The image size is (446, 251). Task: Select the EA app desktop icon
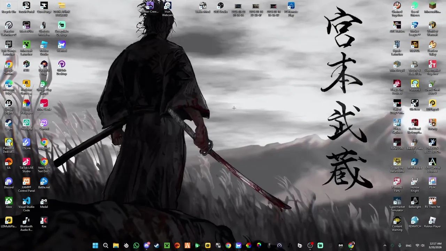tap(9, 164)
